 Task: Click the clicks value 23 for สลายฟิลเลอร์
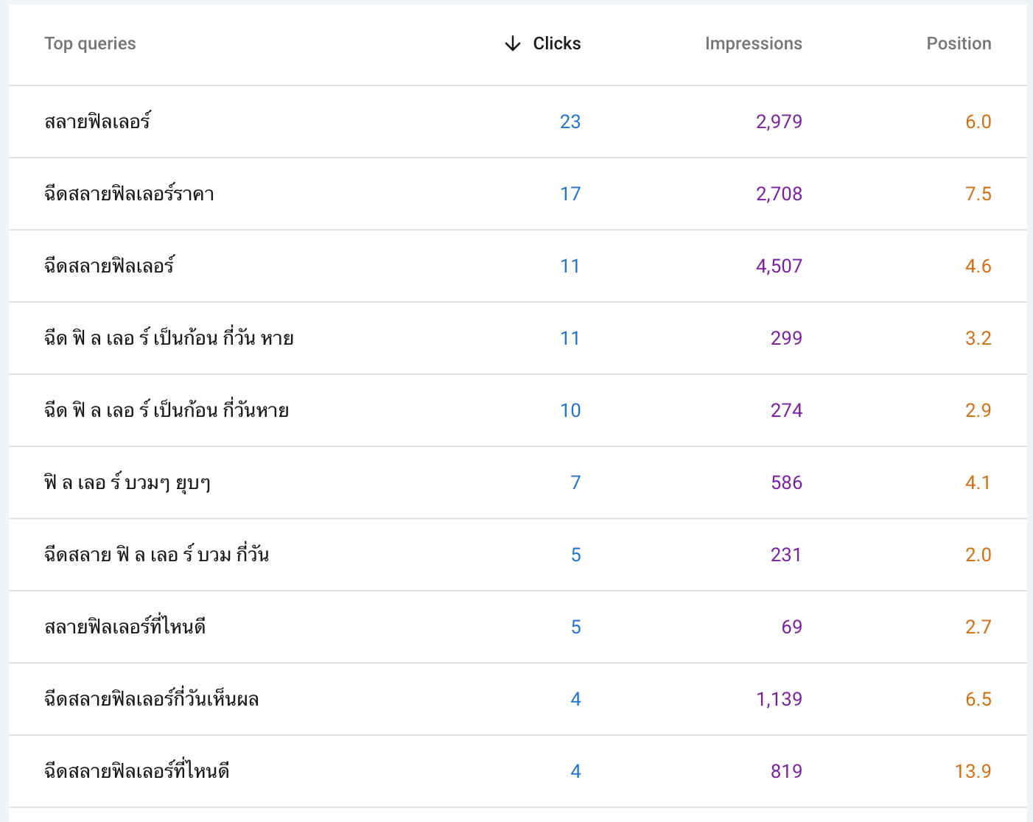coord(571,122)
